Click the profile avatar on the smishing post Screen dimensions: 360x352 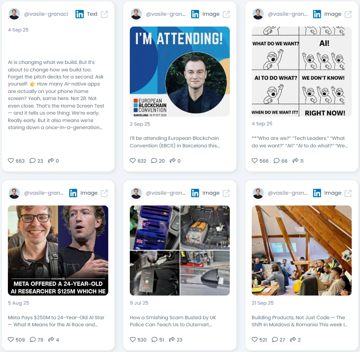click(x=136, y=193)
